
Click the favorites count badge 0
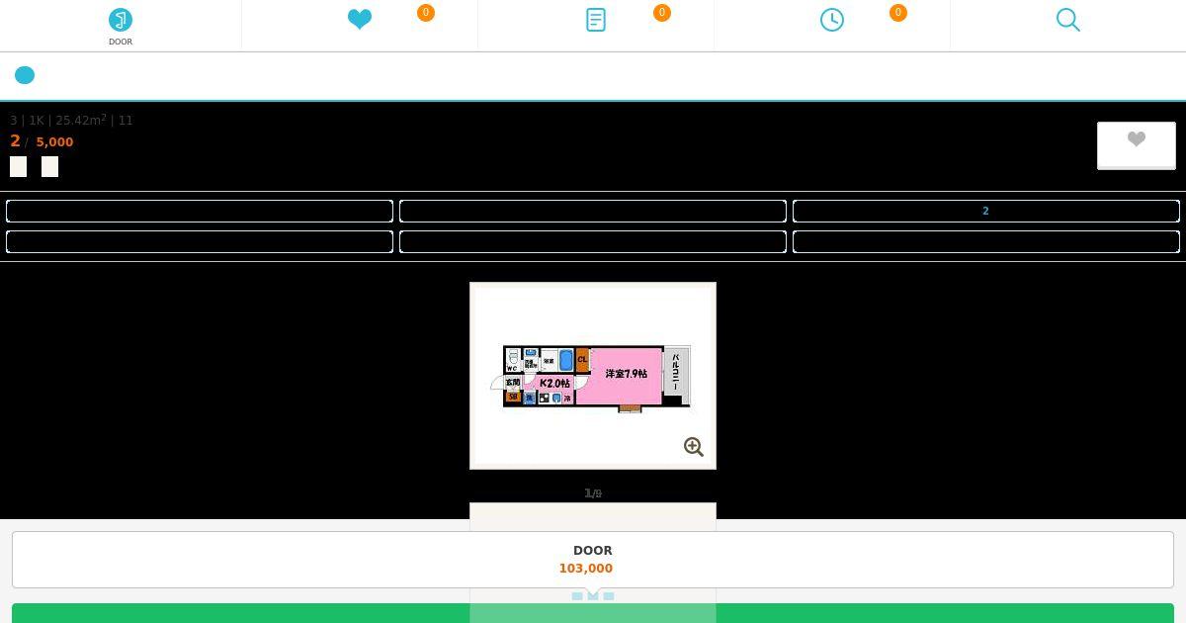(426, 13)
